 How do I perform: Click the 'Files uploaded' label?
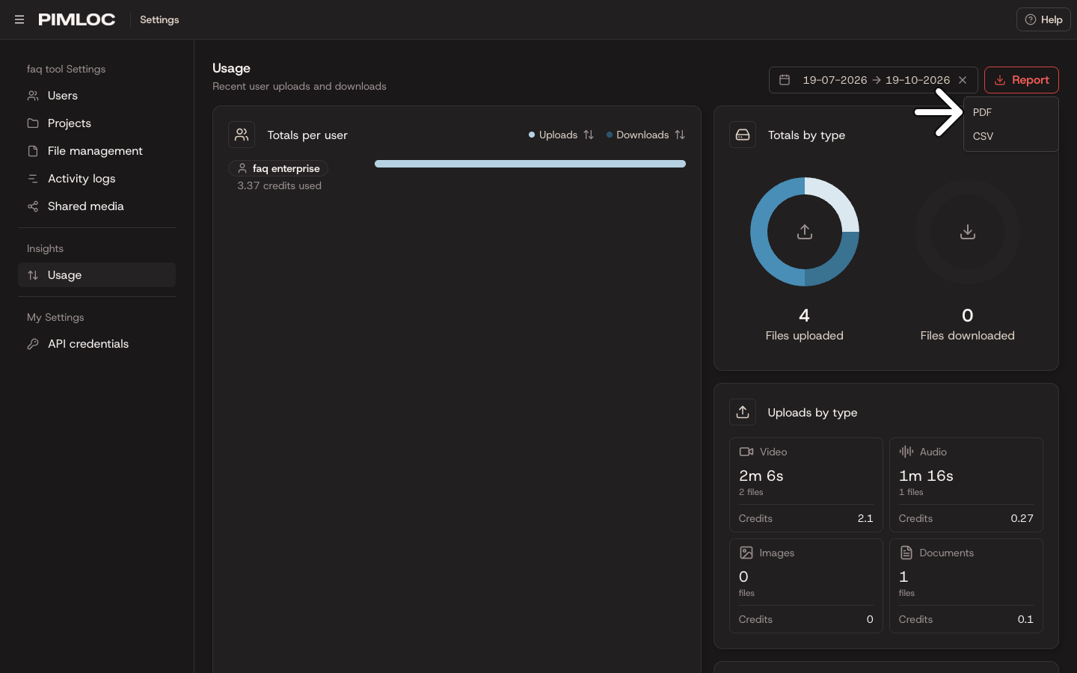click(x=804, y=336)
